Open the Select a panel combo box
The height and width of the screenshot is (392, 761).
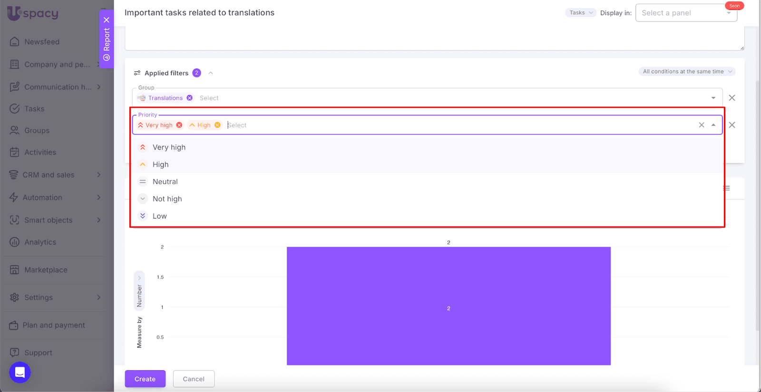click(x=686, y=13)
